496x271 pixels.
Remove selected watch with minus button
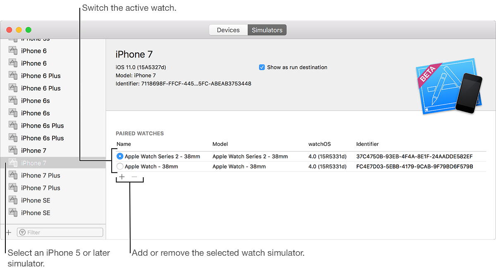134,177
